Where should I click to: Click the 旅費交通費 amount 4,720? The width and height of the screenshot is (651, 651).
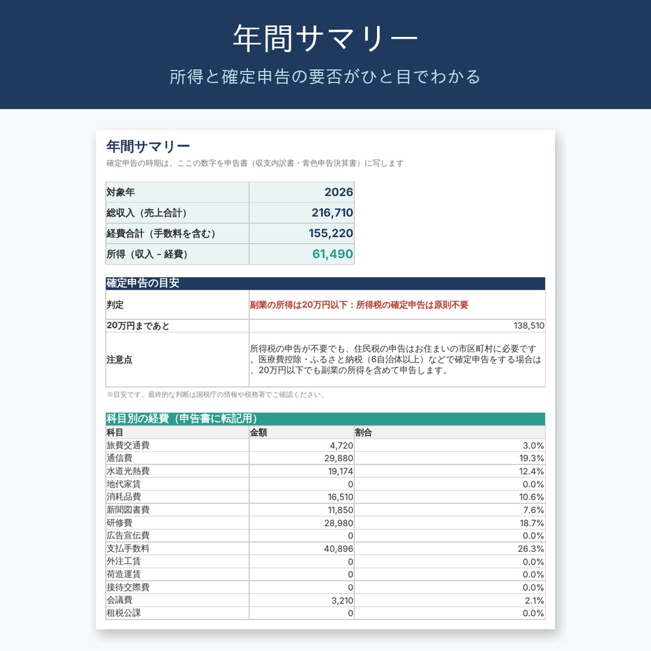pos(341,446)
